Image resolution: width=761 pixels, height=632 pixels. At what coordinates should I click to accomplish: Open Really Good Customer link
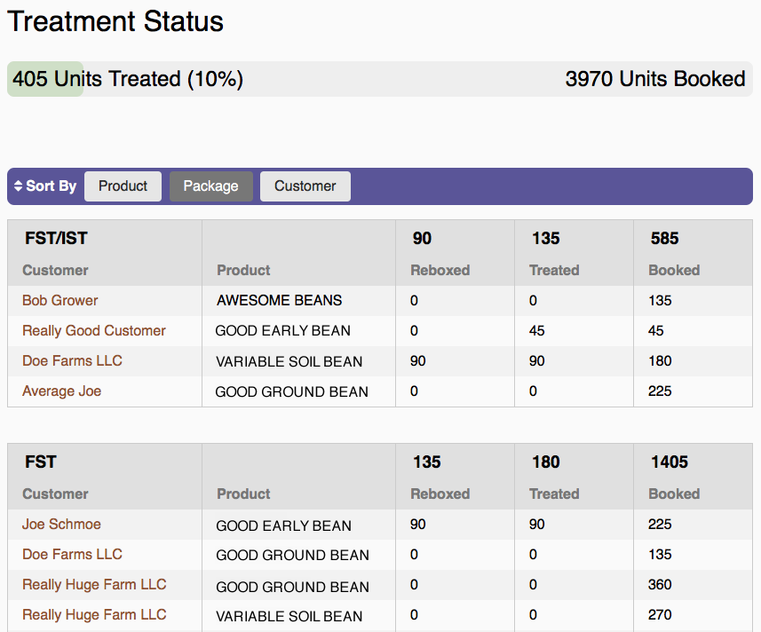coord(94,330)
